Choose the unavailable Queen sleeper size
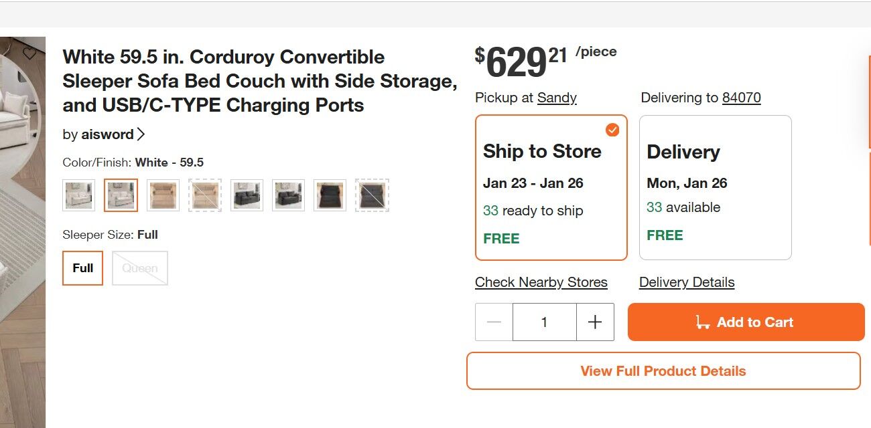The image size is (871, 428). coord(140,268)
